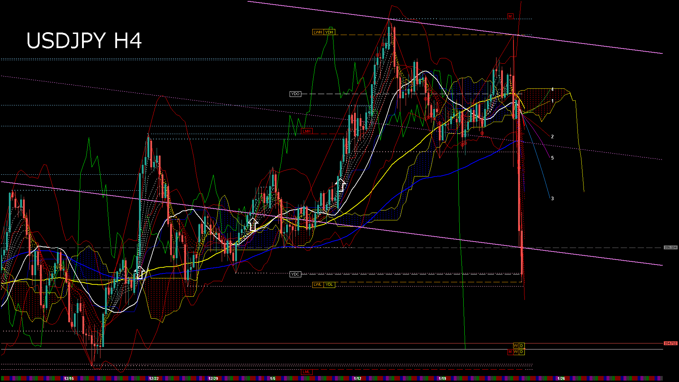Screen dimensions: 679x382
Task: Click the white up arrow near 12/22 candles
Action: tap(140, 273)
